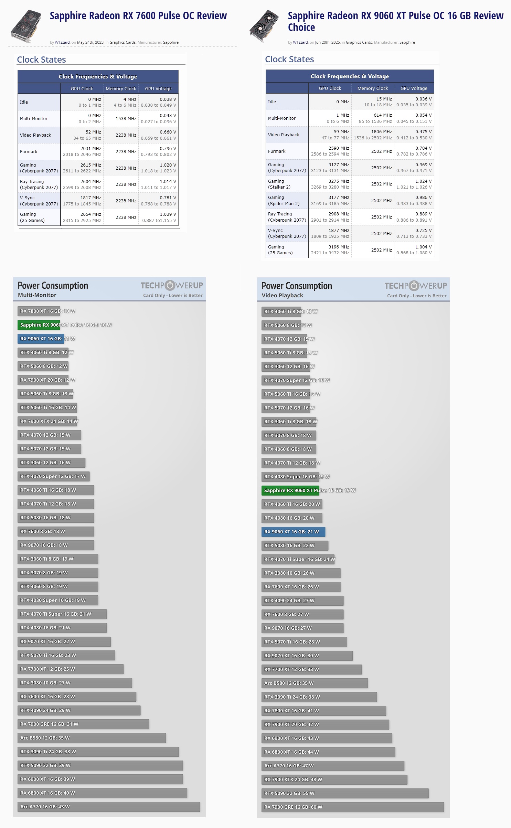Click Arc A770 16 GB: 47 W bar
The image size is (511, 828).
[333, 766]
